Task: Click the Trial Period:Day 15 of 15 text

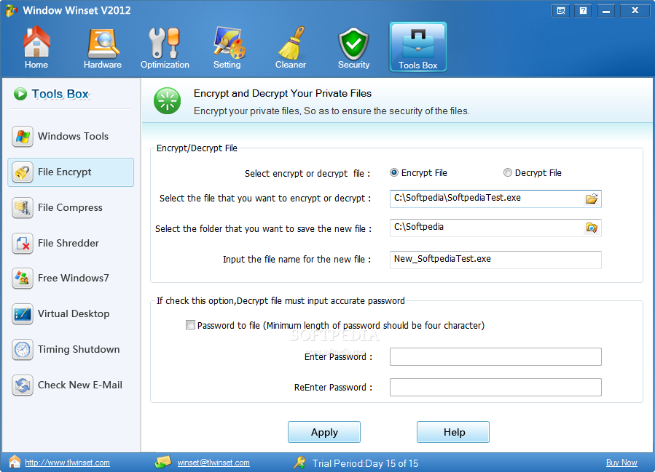Action: pyautogui.click(x=365, y=463)
